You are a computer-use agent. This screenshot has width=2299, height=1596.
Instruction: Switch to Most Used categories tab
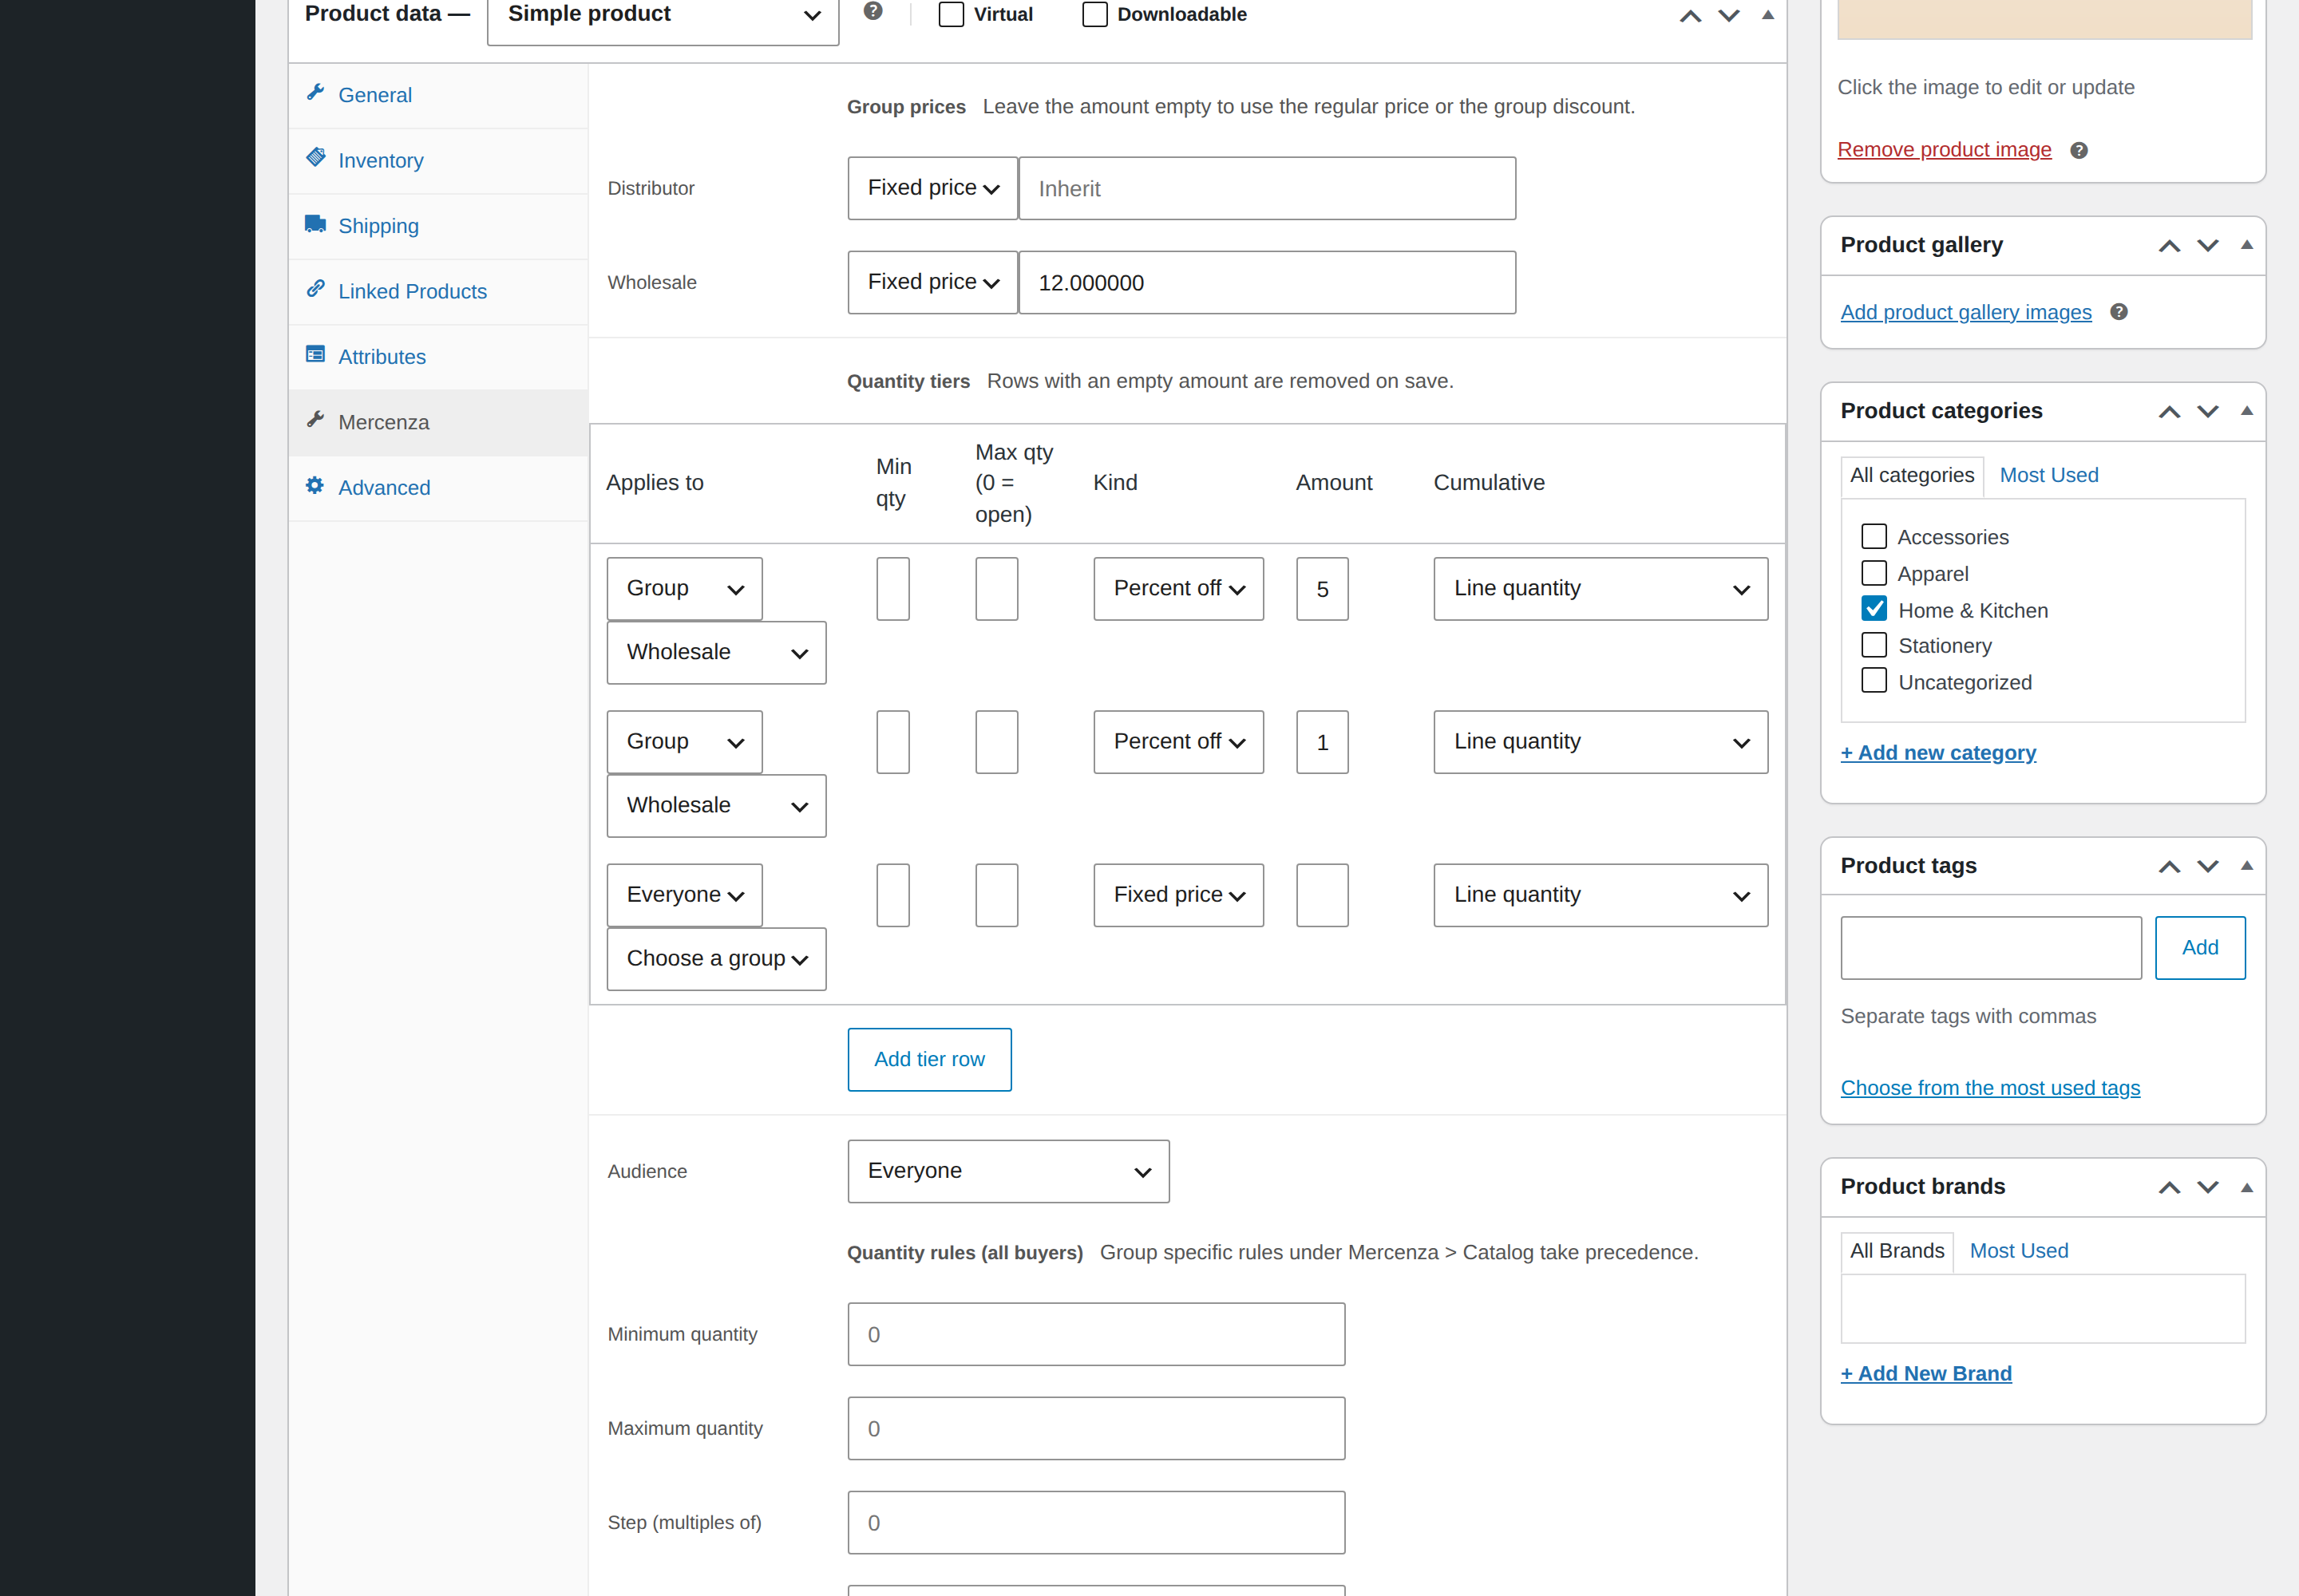point(2049,475)
